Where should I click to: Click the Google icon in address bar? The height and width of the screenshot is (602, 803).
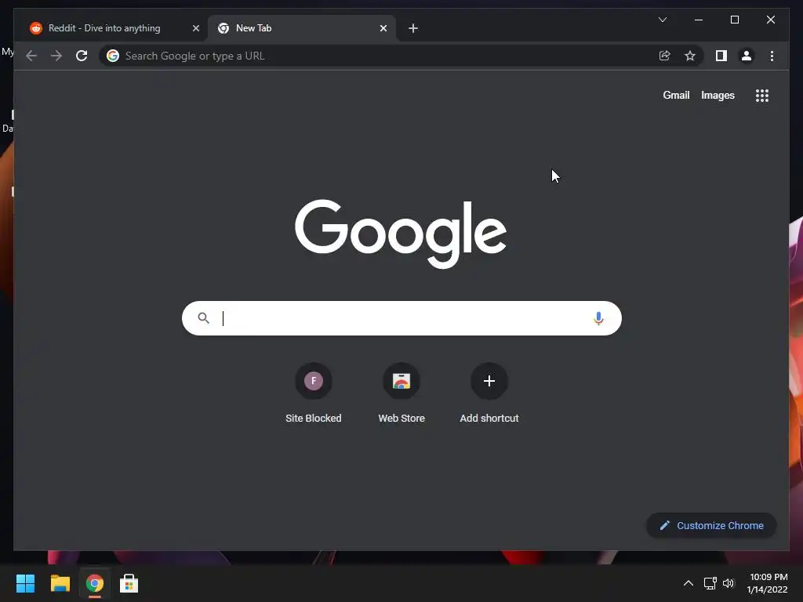[113, 56]
